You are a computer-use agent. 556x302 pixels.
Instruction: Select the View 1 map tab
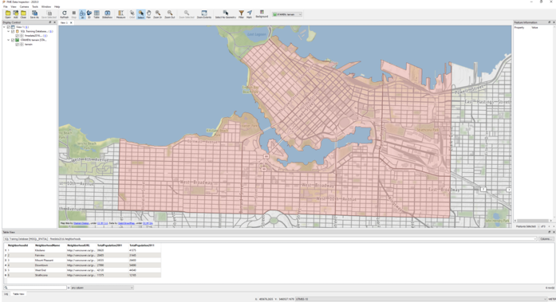tap(64, 22)
